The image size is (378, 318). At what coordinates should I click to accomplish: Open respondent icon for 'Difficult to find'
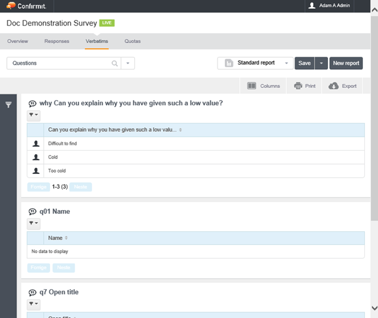[36, 143]
